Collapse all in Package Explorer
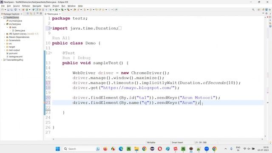The height and width of the screenshot is (153, 272). coord(28,14)
